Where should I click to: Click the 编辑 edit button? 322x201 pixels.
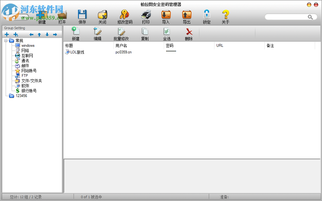point(97,33)
